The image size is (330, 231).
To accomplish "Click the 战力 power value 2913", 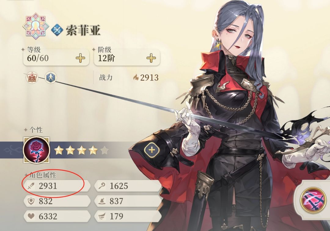I will [149, 78].
